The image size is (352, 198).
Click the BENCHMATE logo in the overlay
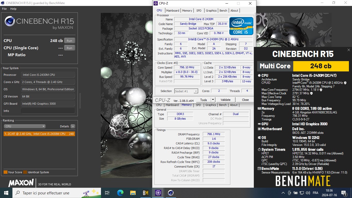click(303, 181)
